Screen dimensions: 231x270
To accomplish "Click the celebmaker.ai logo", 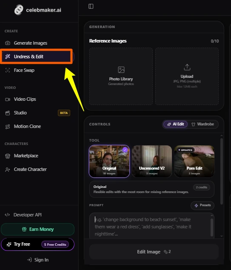I will pyautogui.click(x=38, y=10).
